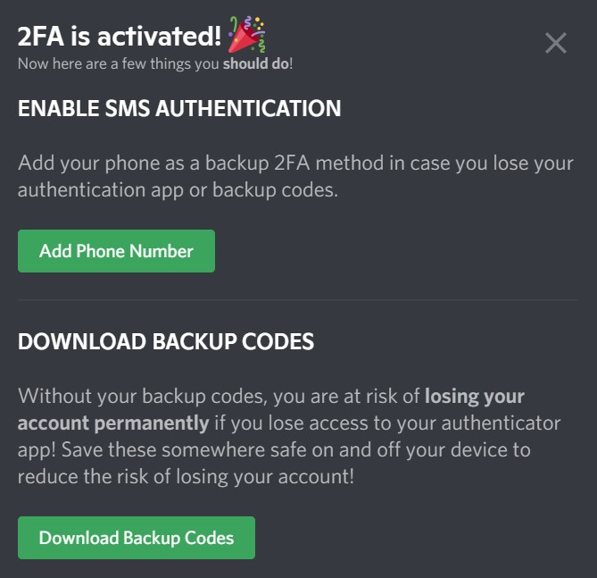Click "on and off your device to" text
The height and width of the screenshot is (578, 597).
pos(418,448)
